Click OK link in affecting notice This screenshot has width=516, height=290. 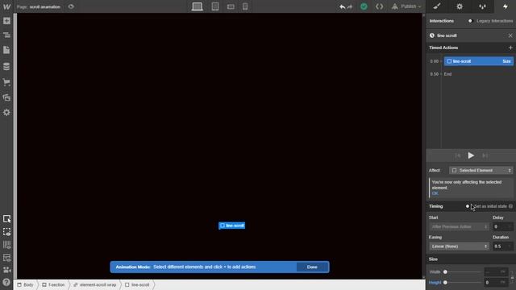[x=435, y=193]
